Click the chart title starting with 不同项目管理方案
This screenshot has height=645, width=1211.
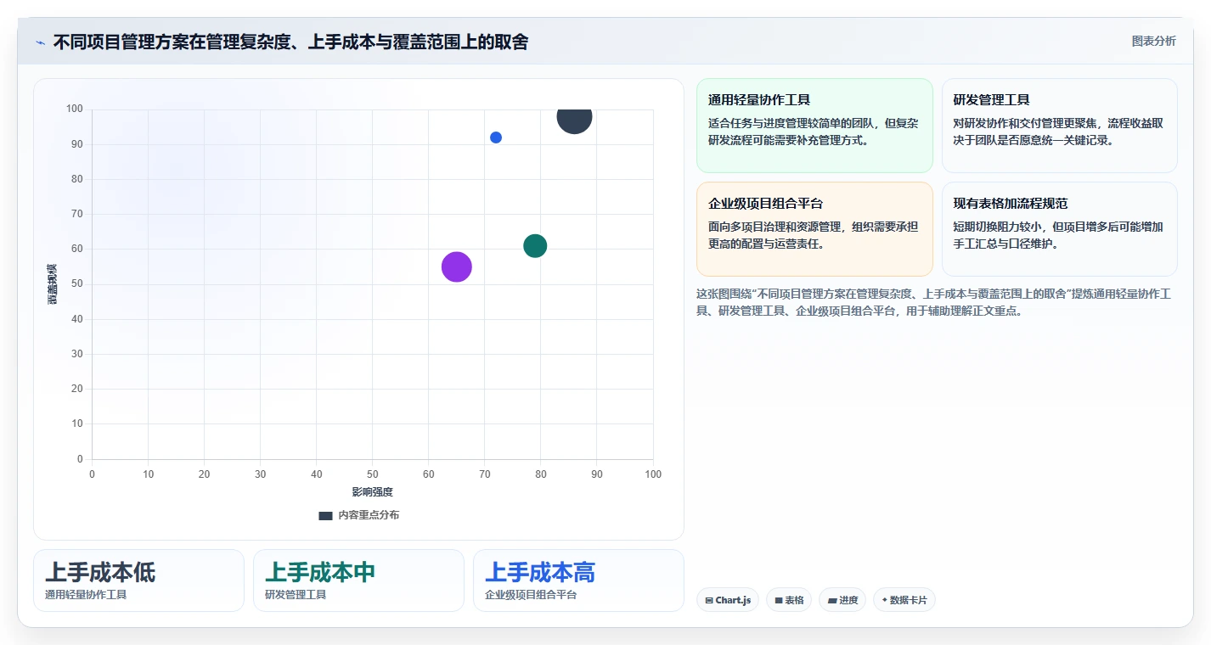click(x=290, y=42)
